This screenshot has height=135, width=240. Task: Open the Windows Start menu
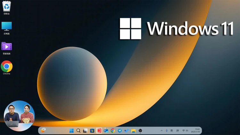71,131
